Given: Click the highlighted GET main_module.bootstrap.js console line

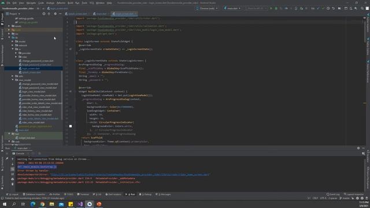Looking at the screenshot, I should click(37, 167).
